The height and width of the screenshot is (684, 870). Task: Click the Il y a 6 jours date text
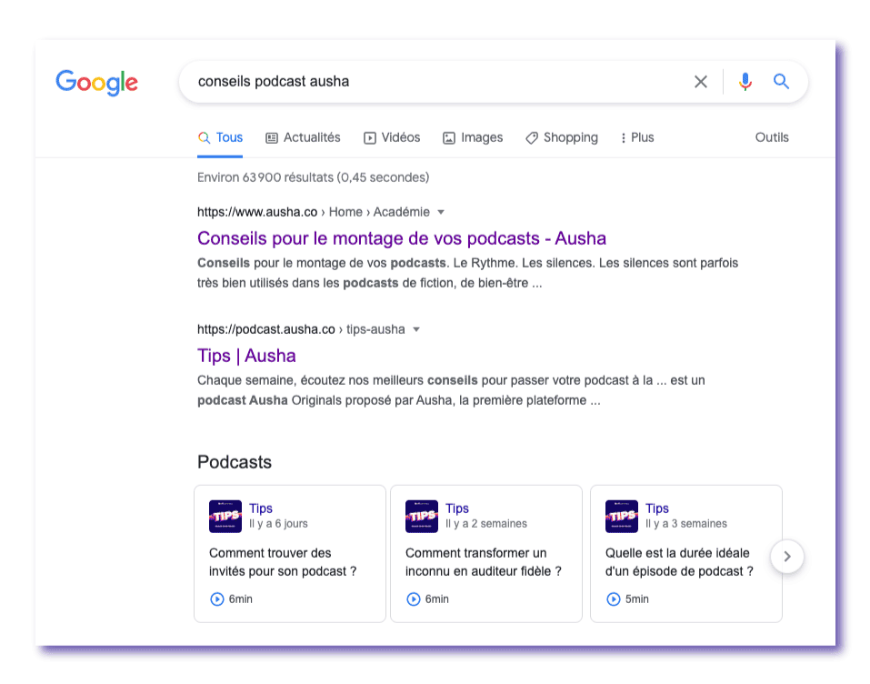pyautogui.click(x=278, y=524)
